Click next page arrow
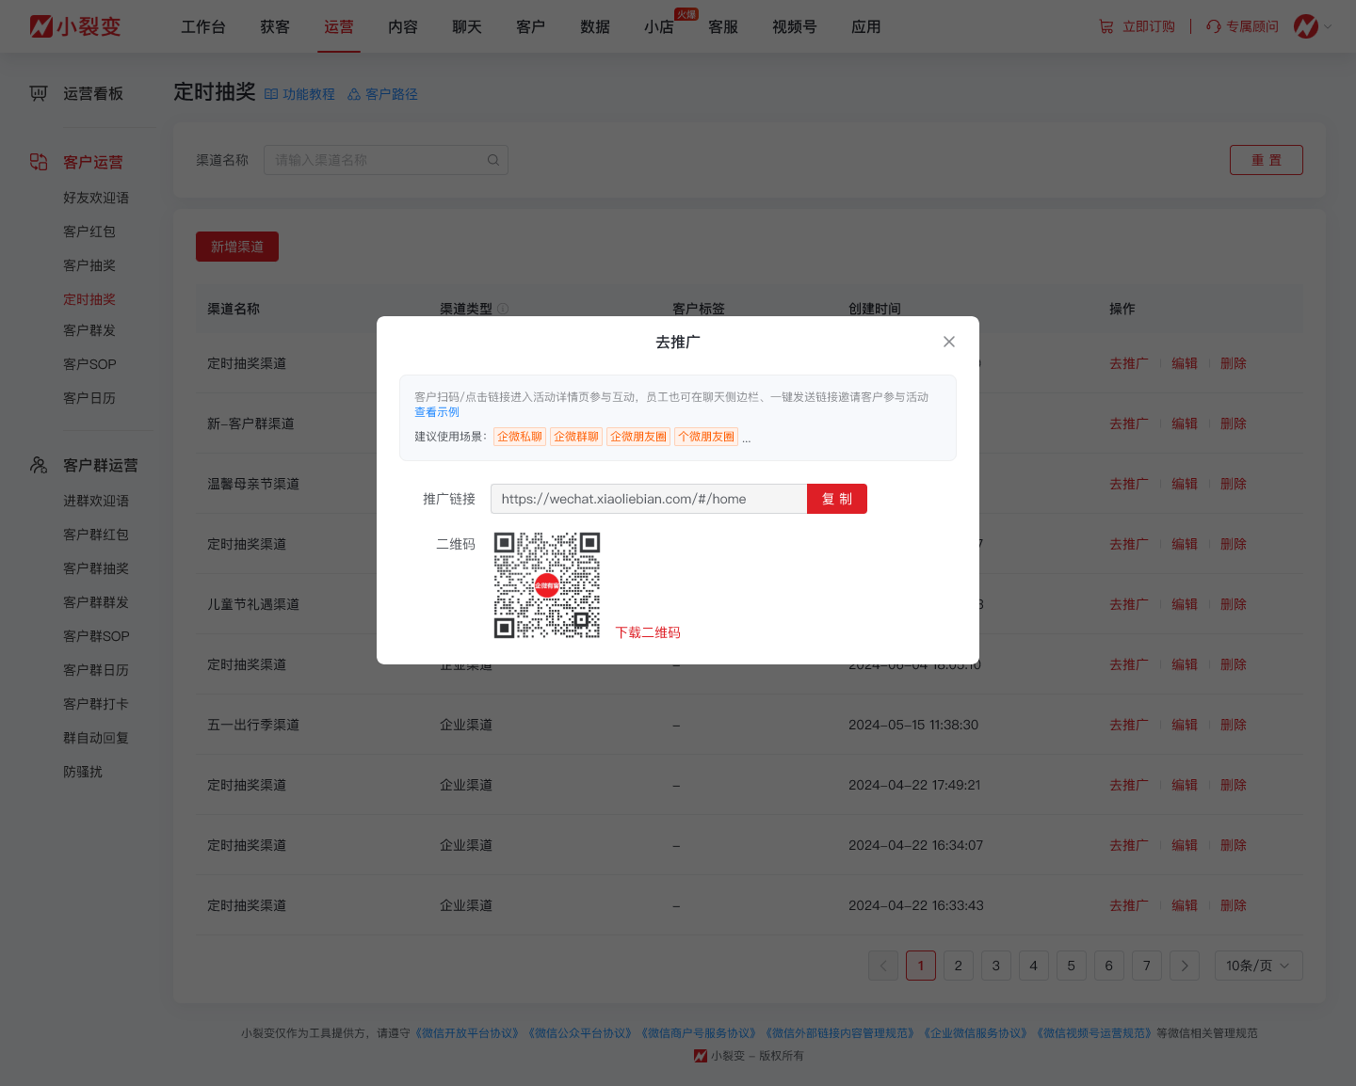 pos(1185,966)
